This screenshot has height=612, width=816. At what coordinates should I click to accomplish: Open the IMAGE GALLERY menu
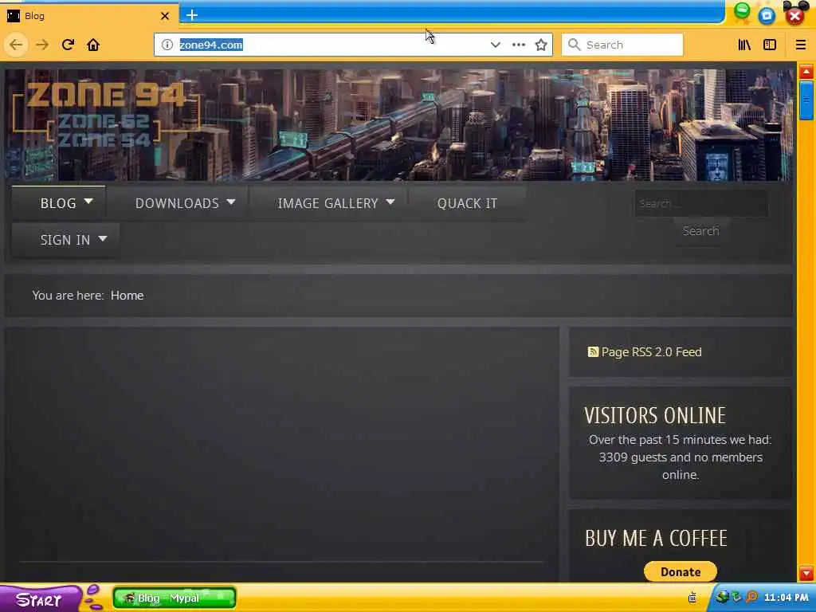click(328, 203)
